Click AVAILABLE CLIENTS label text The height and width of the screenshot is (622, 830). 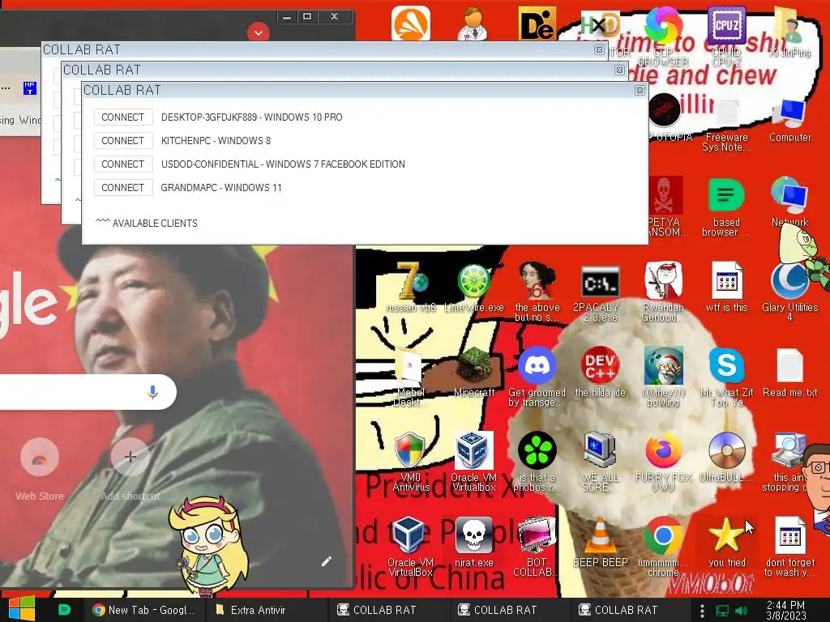pyautogui.click(x=155, y=224)
